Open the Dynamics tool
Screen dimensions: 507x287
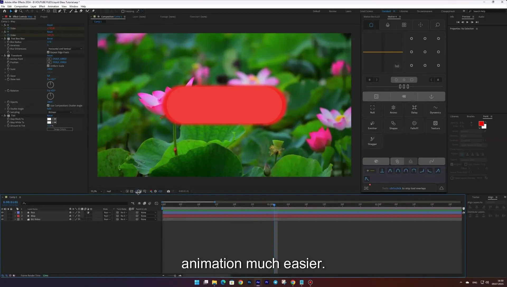point(435,109)
